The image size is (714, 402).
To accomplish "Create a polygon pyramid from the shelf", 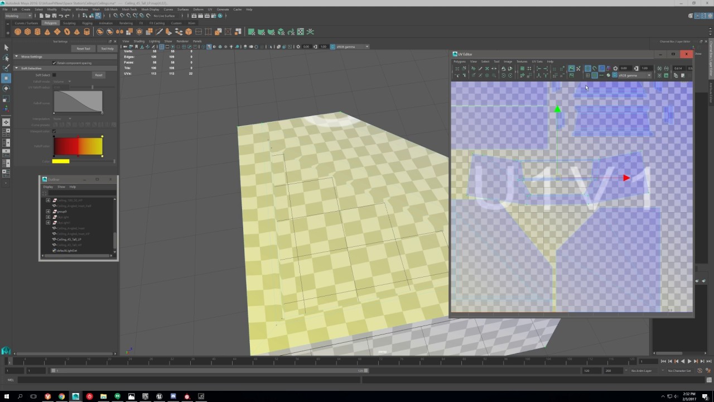I will pos(76,32).
